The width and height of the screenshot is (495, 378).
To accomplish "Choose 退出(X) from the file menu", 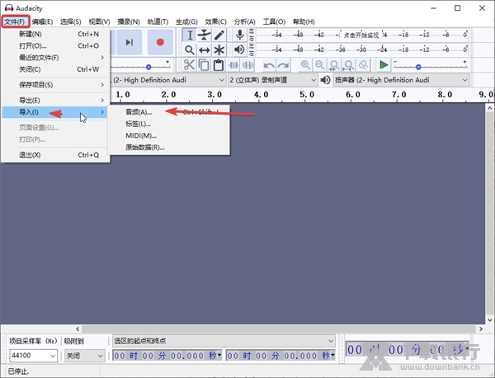I will pyautogui.click(x=55, y=154).
